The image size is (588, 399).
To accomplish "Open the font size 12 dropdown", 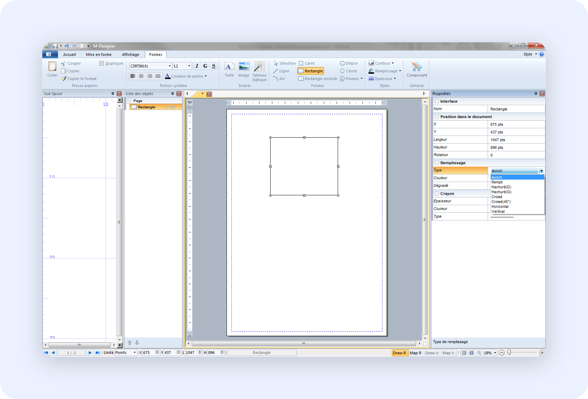I will 189,66.
